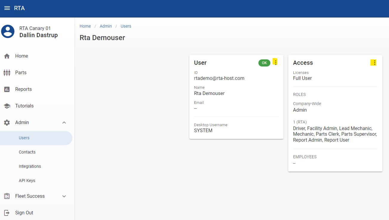Click the Reports chart icon
The image size is (389, 220).
[7, 89]
